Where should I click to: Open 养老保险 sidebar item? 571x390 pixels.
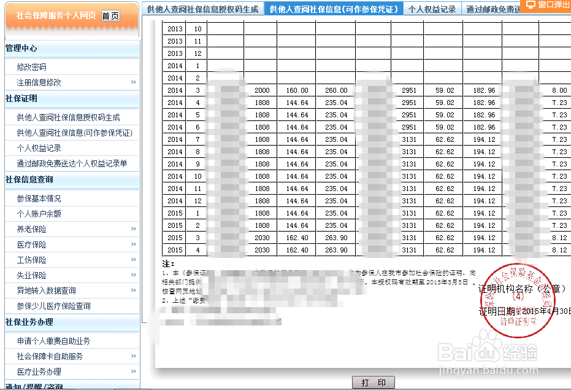click(31, 229)
